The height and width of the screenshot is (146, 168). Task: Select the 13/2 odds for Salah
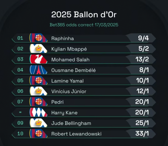click(x=142, y=59)
